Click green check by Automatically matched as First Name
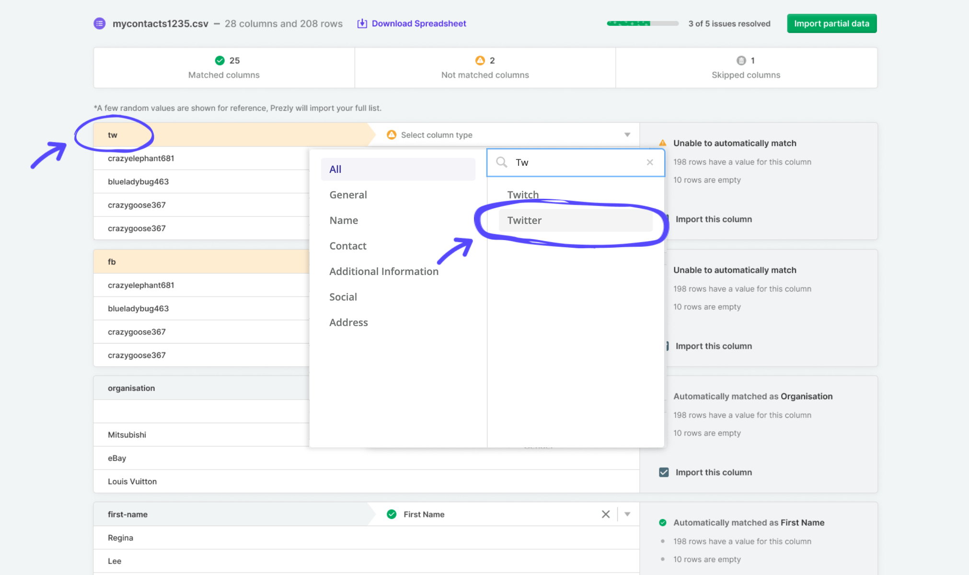Viewport: 969px width, 575px height. [662, 523]
